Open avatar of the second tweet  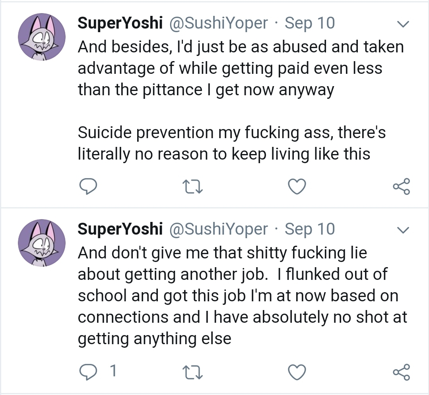pos(41,243)
